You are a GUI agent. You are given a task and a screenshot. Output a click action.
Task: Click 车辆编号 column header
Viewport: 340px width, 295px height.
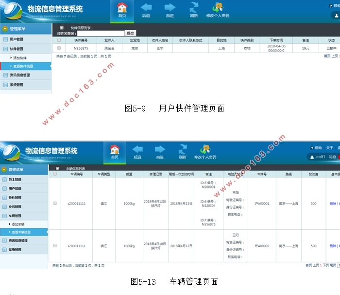[x=77, y=174]
